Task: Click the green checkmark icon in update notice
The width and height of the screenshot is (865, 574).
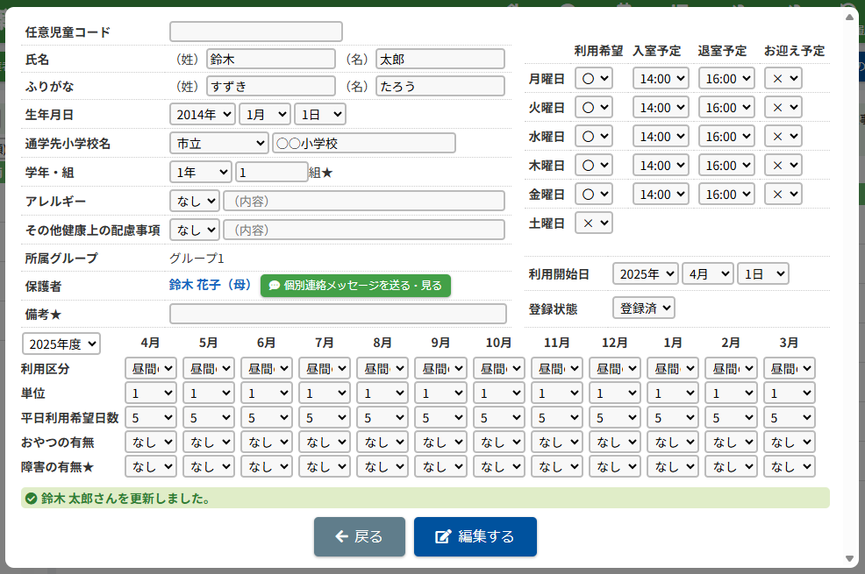Action: pos(32,499)
